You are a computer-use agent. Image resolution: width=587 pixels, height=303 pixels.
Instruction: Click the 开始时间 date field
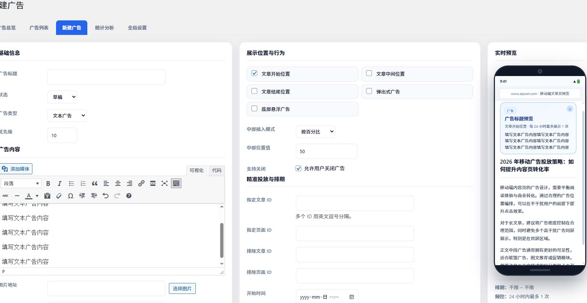coord(327,297)
